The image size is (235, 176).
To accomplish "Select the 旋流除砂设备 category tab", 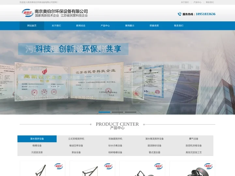I will (154, 145).
